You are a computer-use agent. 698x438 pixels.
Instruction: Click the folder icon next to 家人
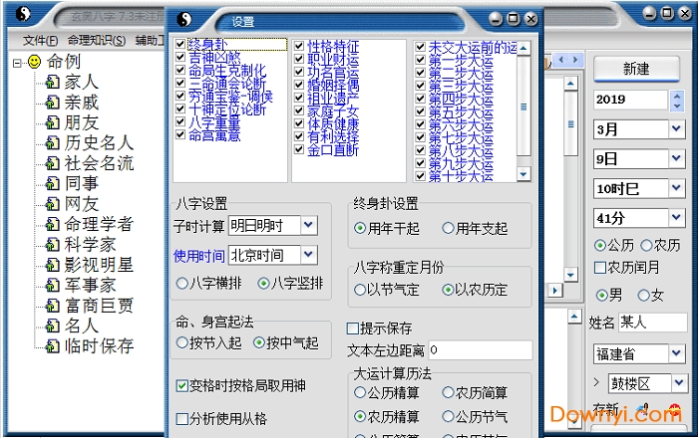(53, 82)
